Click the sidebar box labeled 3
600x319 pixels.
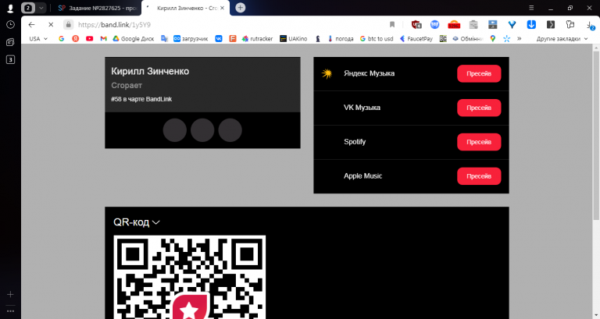[x=10, y=59]
